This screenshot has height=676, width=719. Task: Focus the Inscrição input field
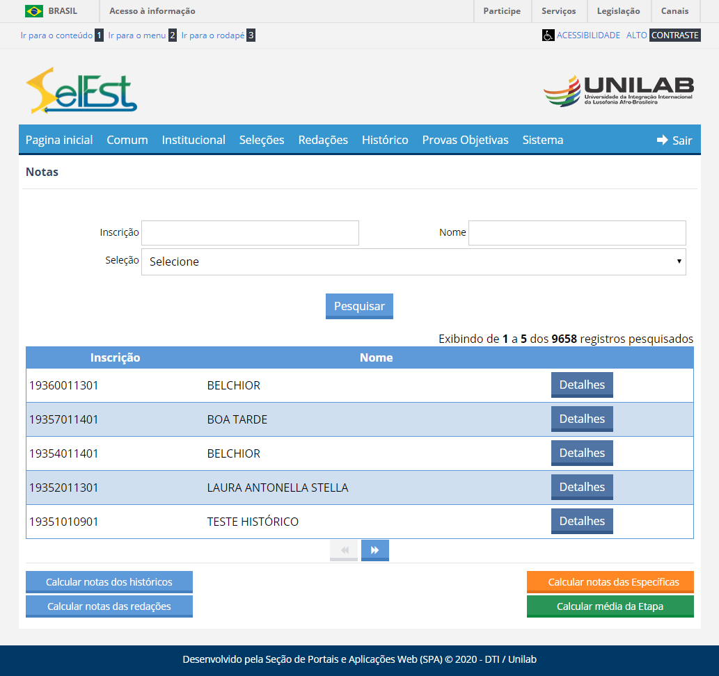(250, 233)
